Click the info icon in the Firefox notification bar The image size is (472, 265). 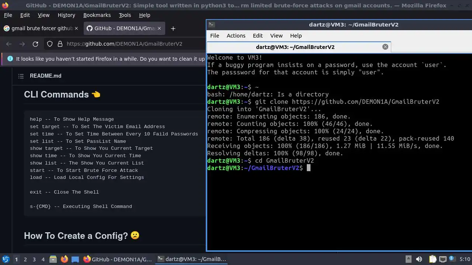(x=10, y=59)
